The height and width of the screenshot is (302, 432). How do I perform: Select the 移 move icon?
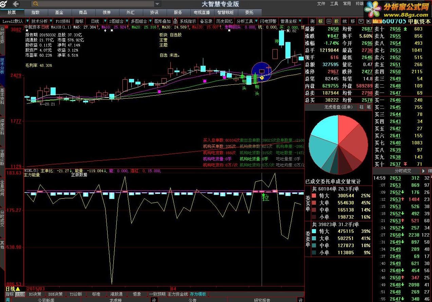353,21
